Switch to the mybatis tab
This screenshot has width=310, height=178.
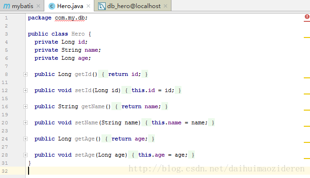(22, 6)
